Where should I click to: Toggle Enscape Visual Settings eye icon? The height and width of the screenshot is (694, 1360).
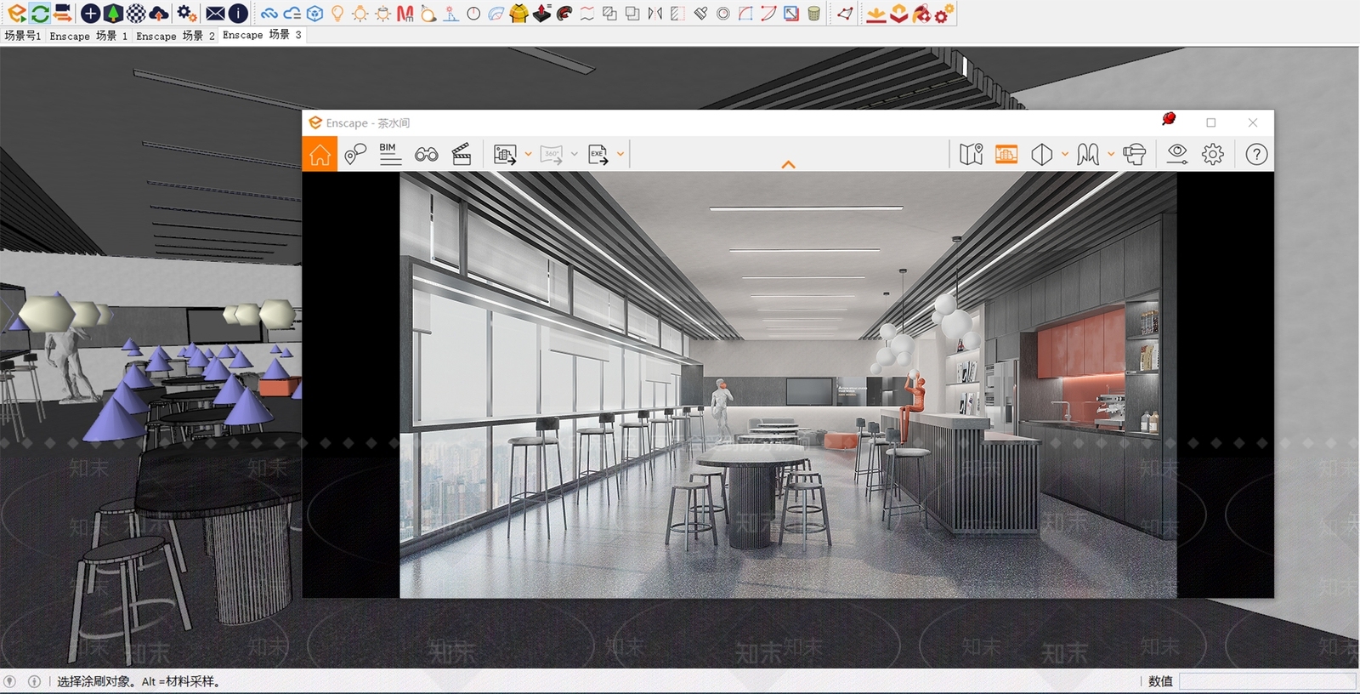[1177, 154]
